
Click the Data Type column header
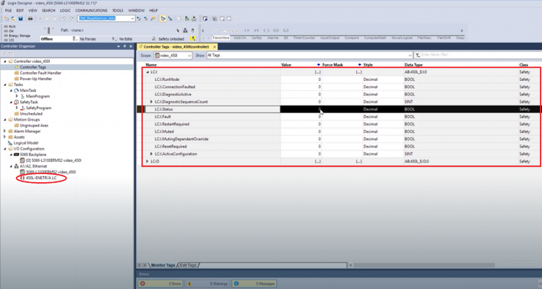[413, 64]
